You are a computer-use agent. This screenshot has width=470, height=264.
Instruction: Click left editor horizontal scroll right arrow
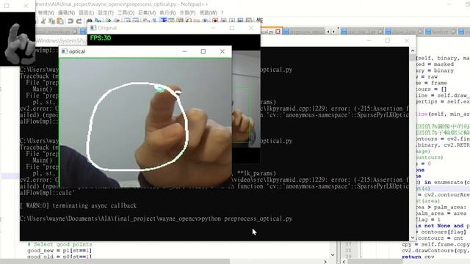[325, 262]
